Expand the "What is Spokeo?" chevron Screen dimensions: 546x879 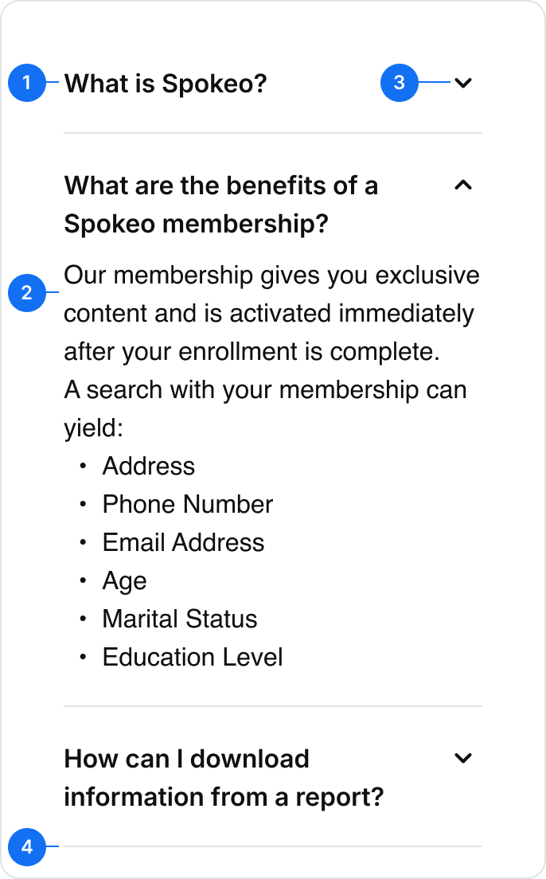[462, 82]
